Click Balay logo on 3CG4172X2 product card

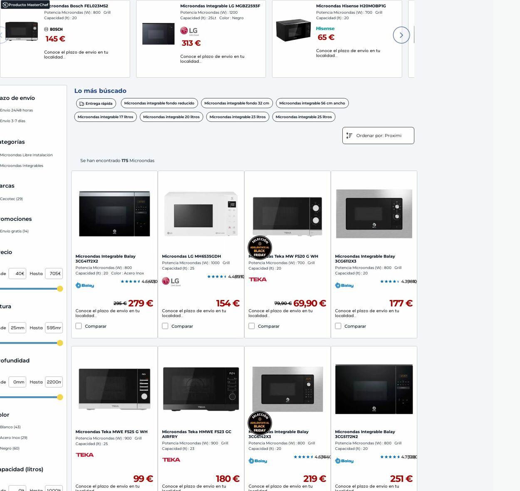click(x=85, y=285)
